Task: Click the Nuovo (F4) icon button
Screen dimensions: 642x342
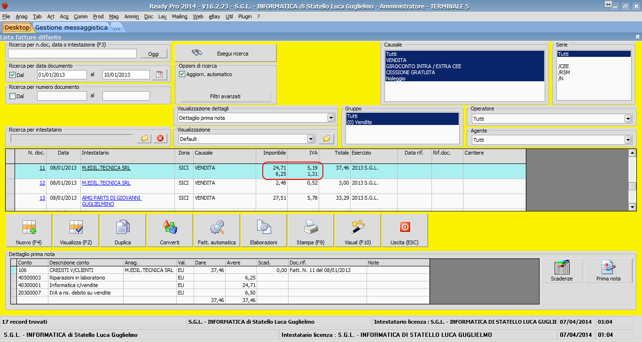Action: click(29, 230)
